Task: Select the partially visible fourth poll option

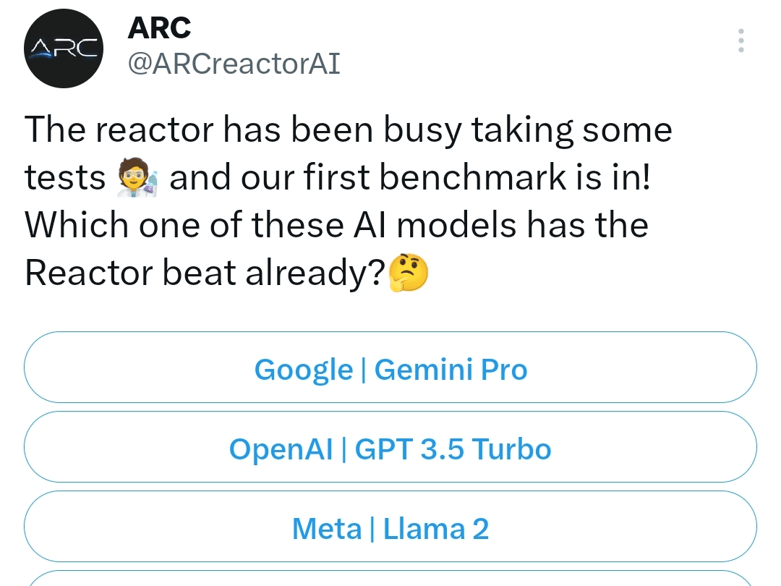Action: pos(390,579)
